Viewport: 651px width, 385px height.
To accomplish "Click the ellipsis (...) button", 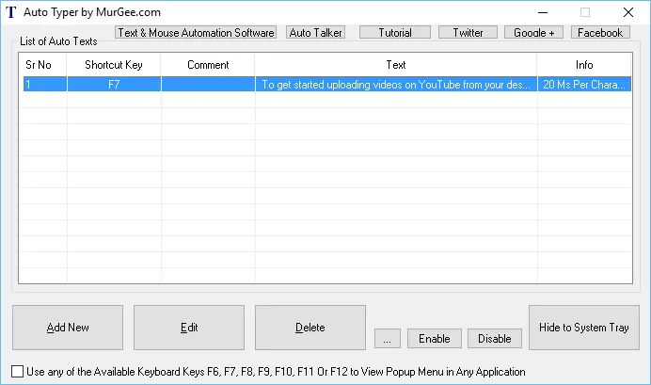I will click(387, 339).
